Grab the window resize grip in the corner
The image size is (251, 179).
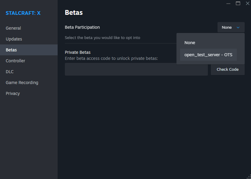click(249, 177)
